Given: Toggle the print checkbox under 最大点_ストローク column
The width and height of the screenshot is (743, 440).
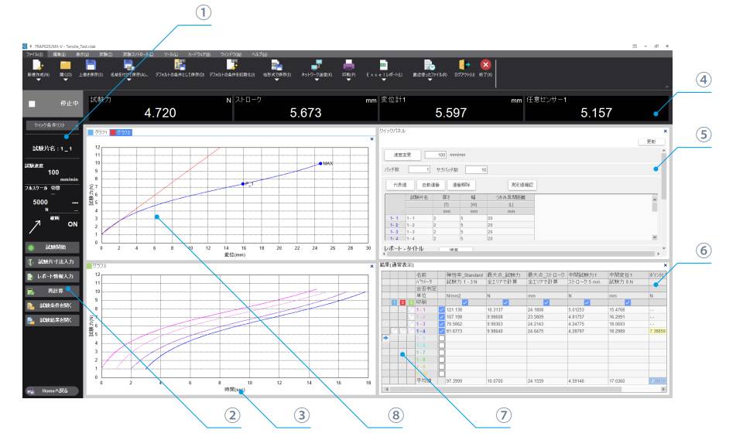Looking at the screenshot, I should 546,302.
